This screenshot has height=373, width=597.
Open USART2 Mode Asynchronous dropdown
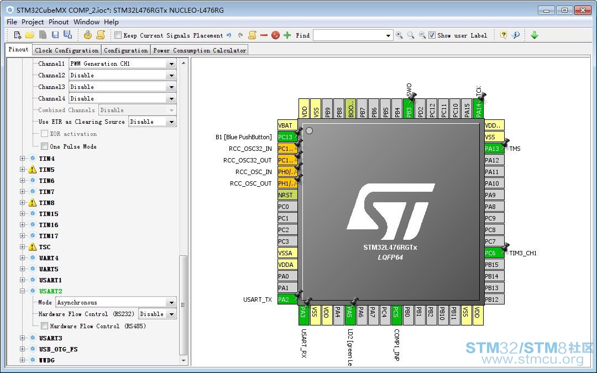(x=116, y=302)
